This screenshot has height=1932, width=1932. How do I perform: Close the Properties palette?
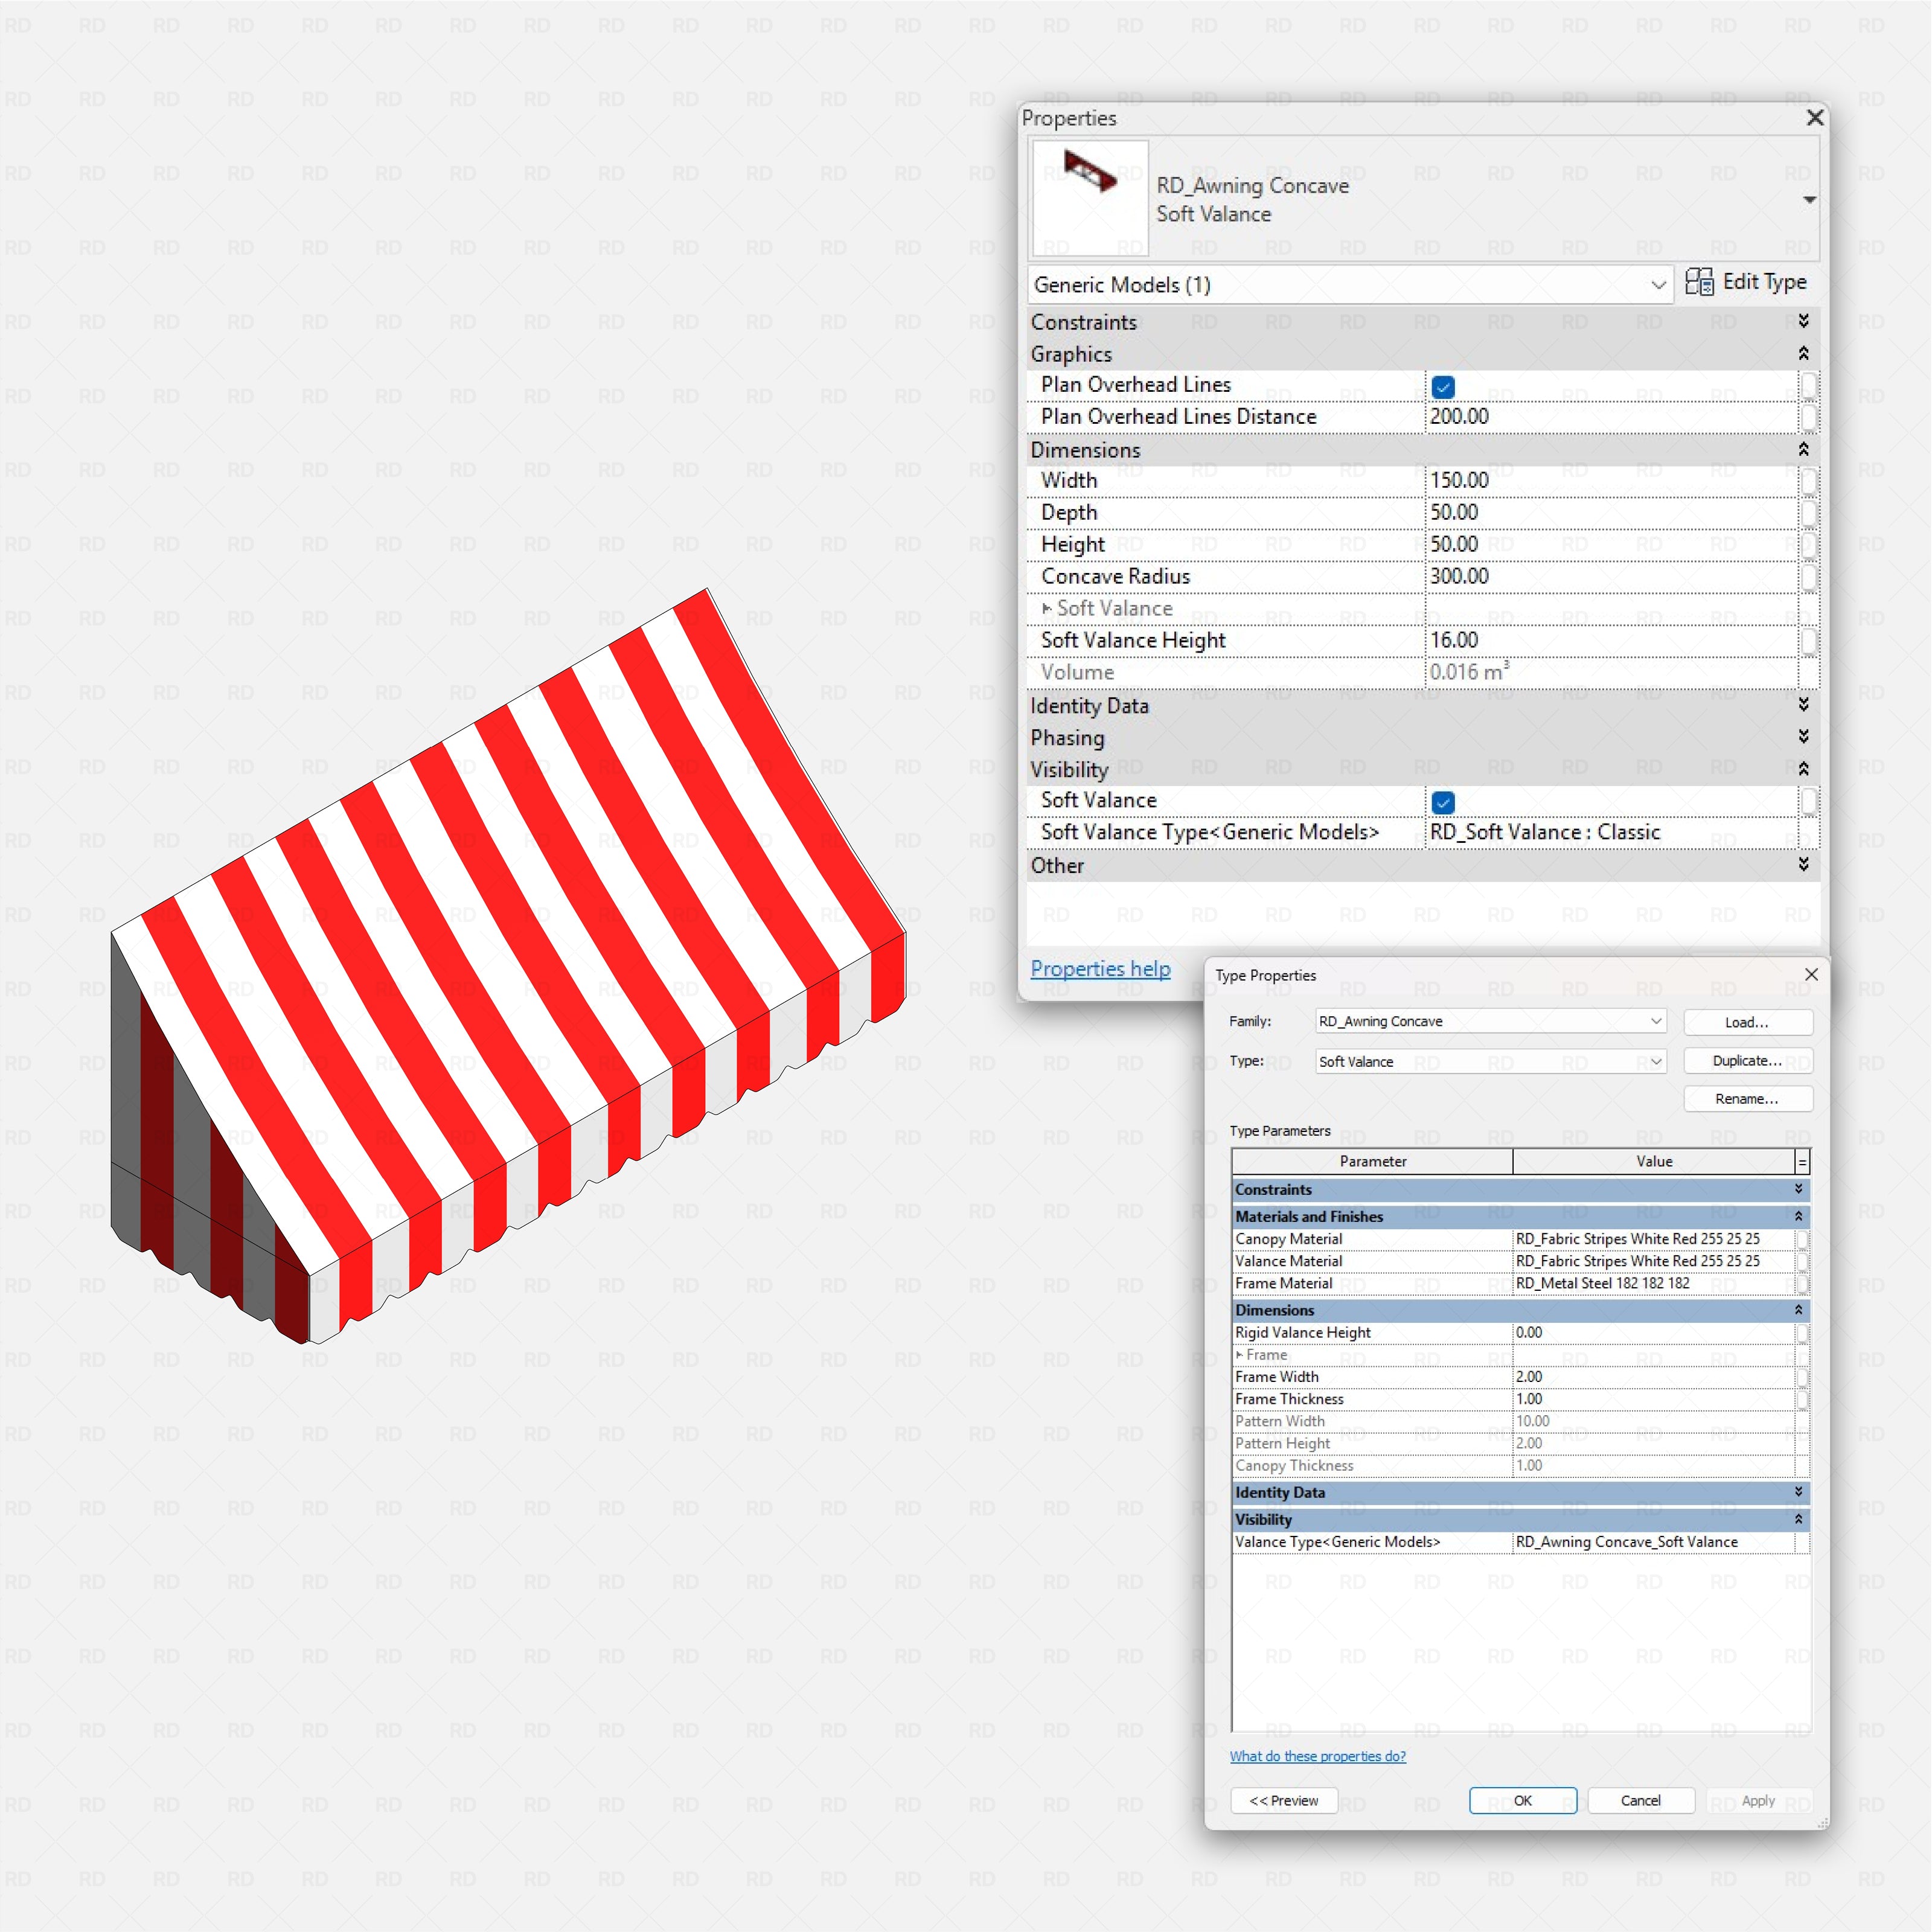pyautogui.click(x=1815, y=118)
